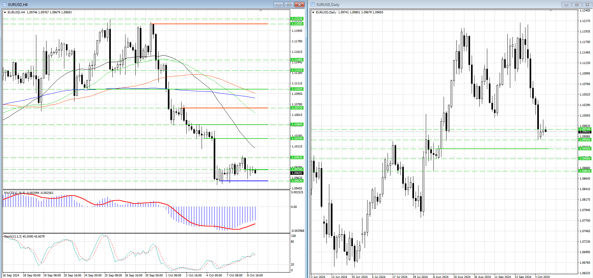Click the chart shift triangle marker on the Daily chart
This screenshot has height=278, width=593.
coord(551,11)
